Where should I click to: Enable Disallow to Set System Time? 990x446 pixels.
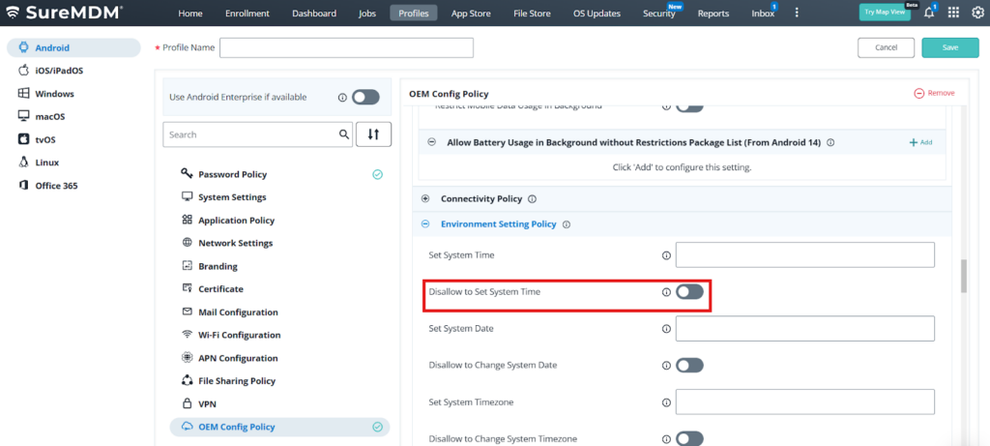click(689, 291)
